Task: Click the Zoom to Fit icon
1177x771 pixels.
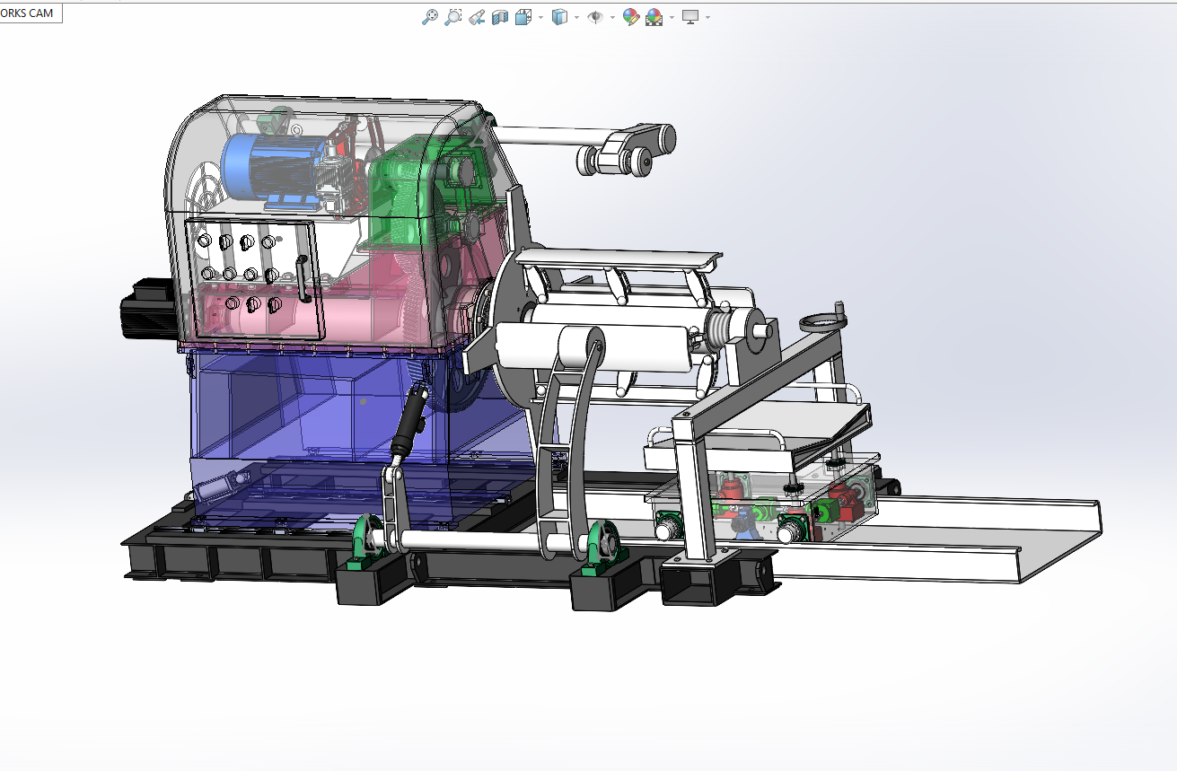Action: coord(430,17)
